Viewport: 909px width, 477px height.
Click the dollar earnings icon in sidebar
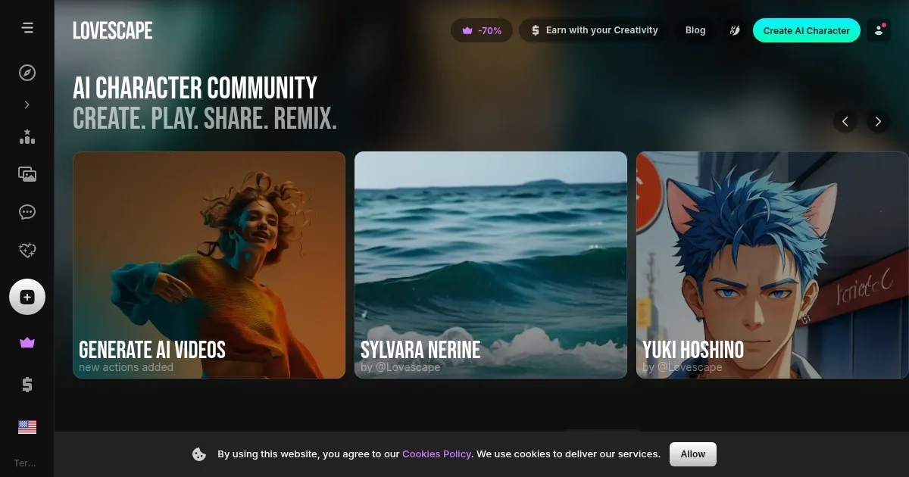(27, 385)
